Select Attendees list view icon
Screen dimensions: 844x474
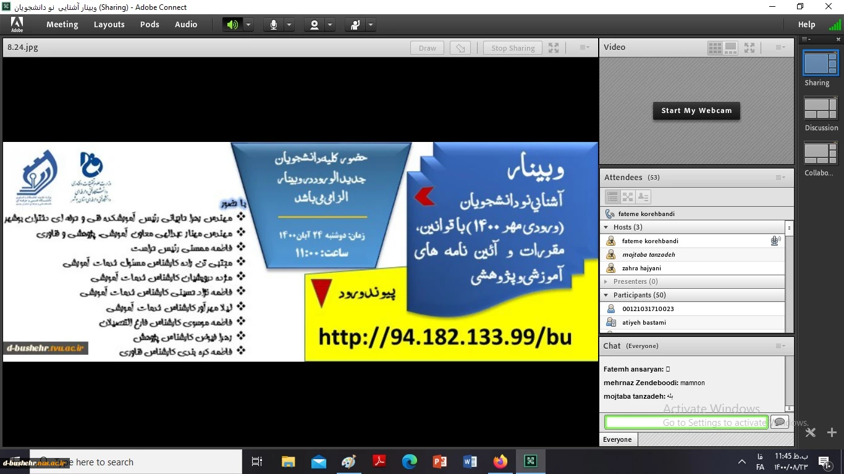(612, 197)
